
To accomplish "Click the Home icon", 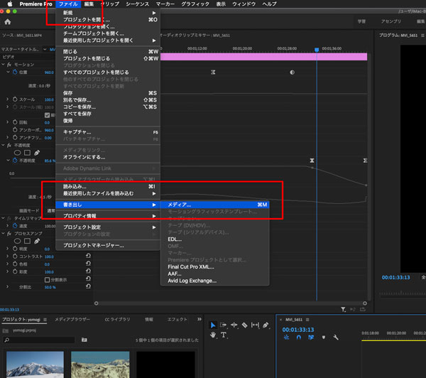I will (8, 22).
